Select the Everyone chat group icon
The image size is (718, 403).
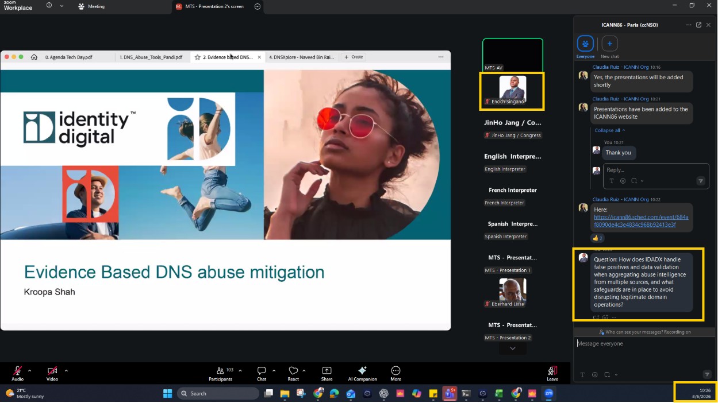(x=585, y=43)
